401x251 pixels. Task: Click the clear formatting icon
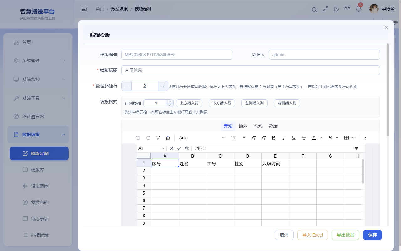[x=168, y=138]
